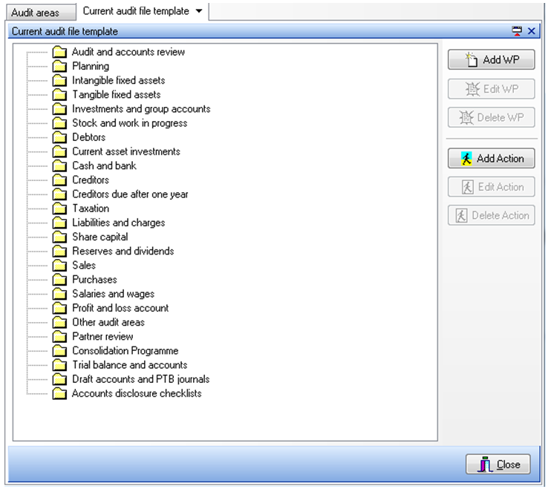This screenshot has height=489, width=548.
Task: Select the Trial balance and accounts label
Action: 130,365
